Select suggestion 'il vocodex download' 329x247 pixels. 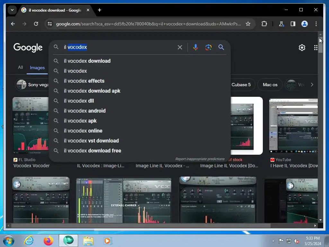pos(140,61)
